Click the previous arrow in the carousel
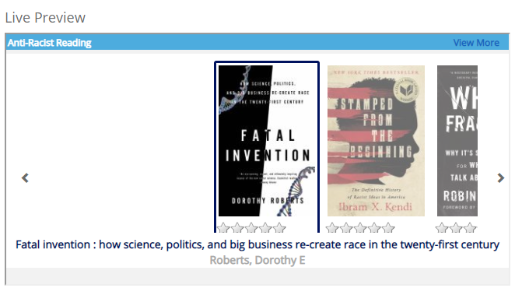This screenshot has height=302, width=515. tap(25, 177)
